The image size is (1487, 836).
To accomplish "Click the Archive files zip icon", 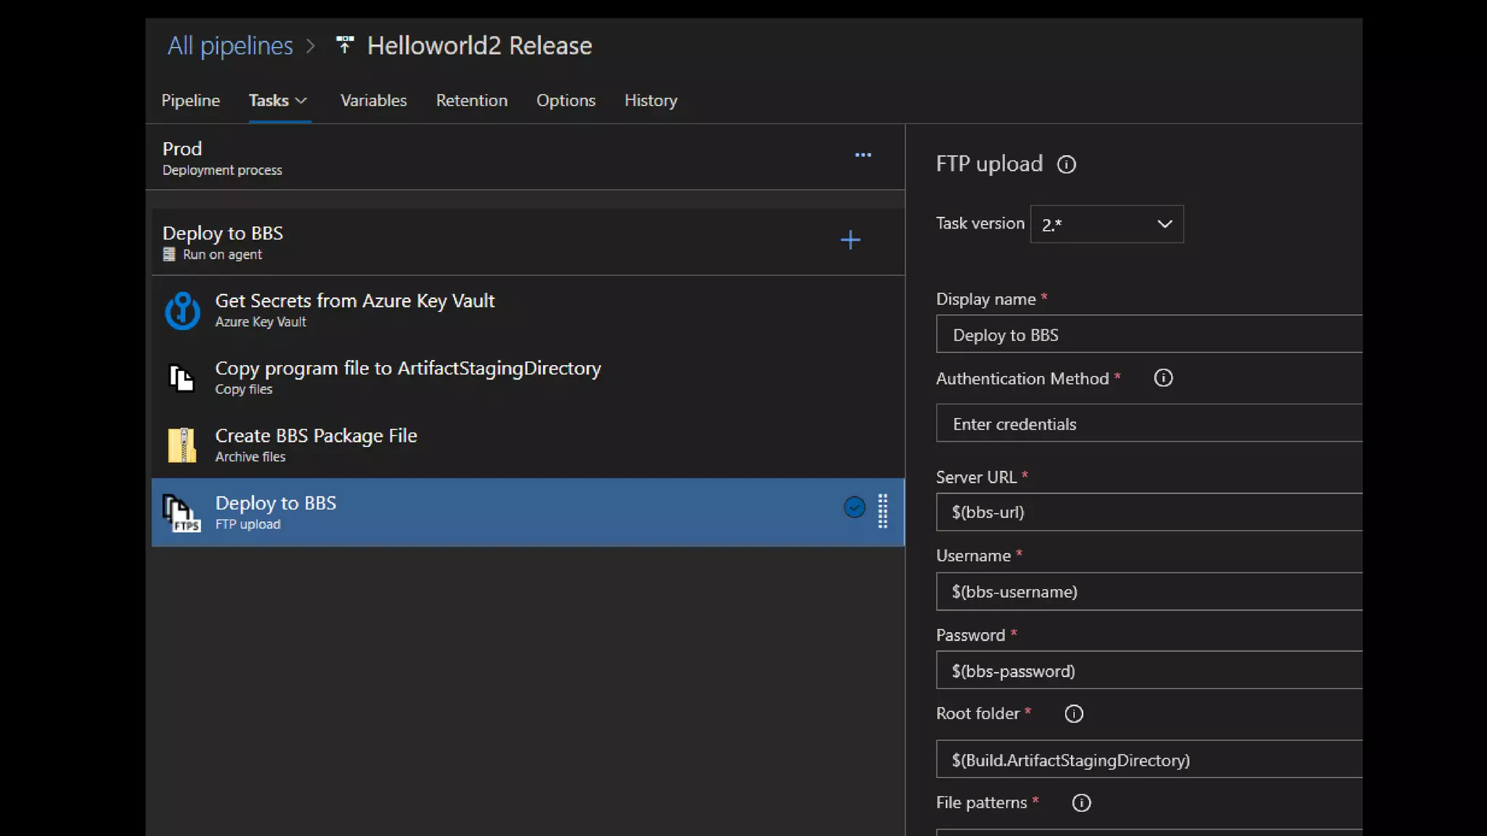I will pyautogui.click(x=182, y=445).
